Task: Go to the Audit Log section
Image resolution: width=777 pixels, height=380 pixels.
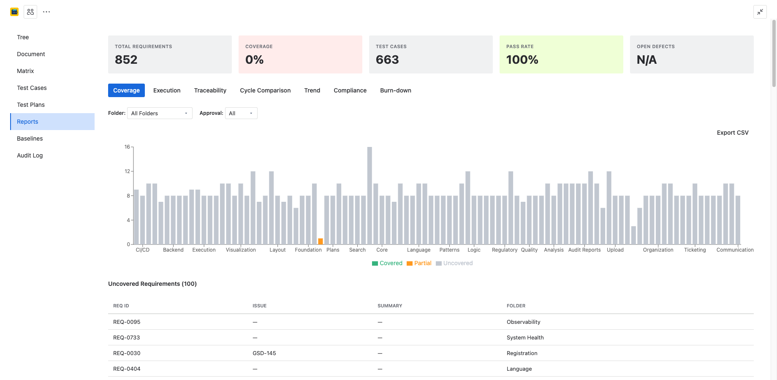Action: tap(30, 155)
